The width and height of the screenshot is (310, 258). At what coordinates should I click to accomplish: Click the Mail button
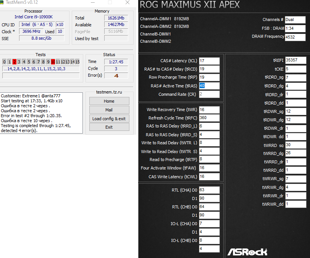pyautogui.click(x=109, y=110)
